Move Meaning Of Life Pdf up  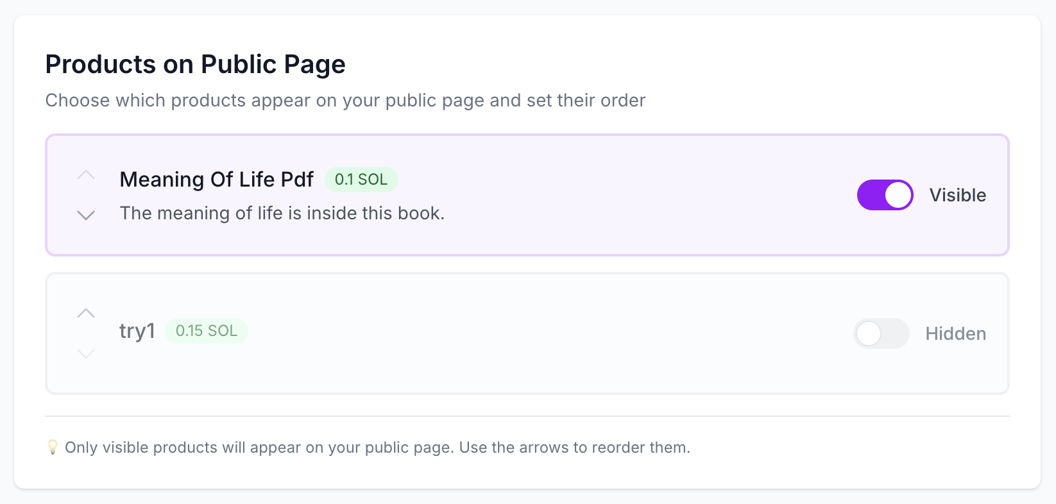point(86,175)
